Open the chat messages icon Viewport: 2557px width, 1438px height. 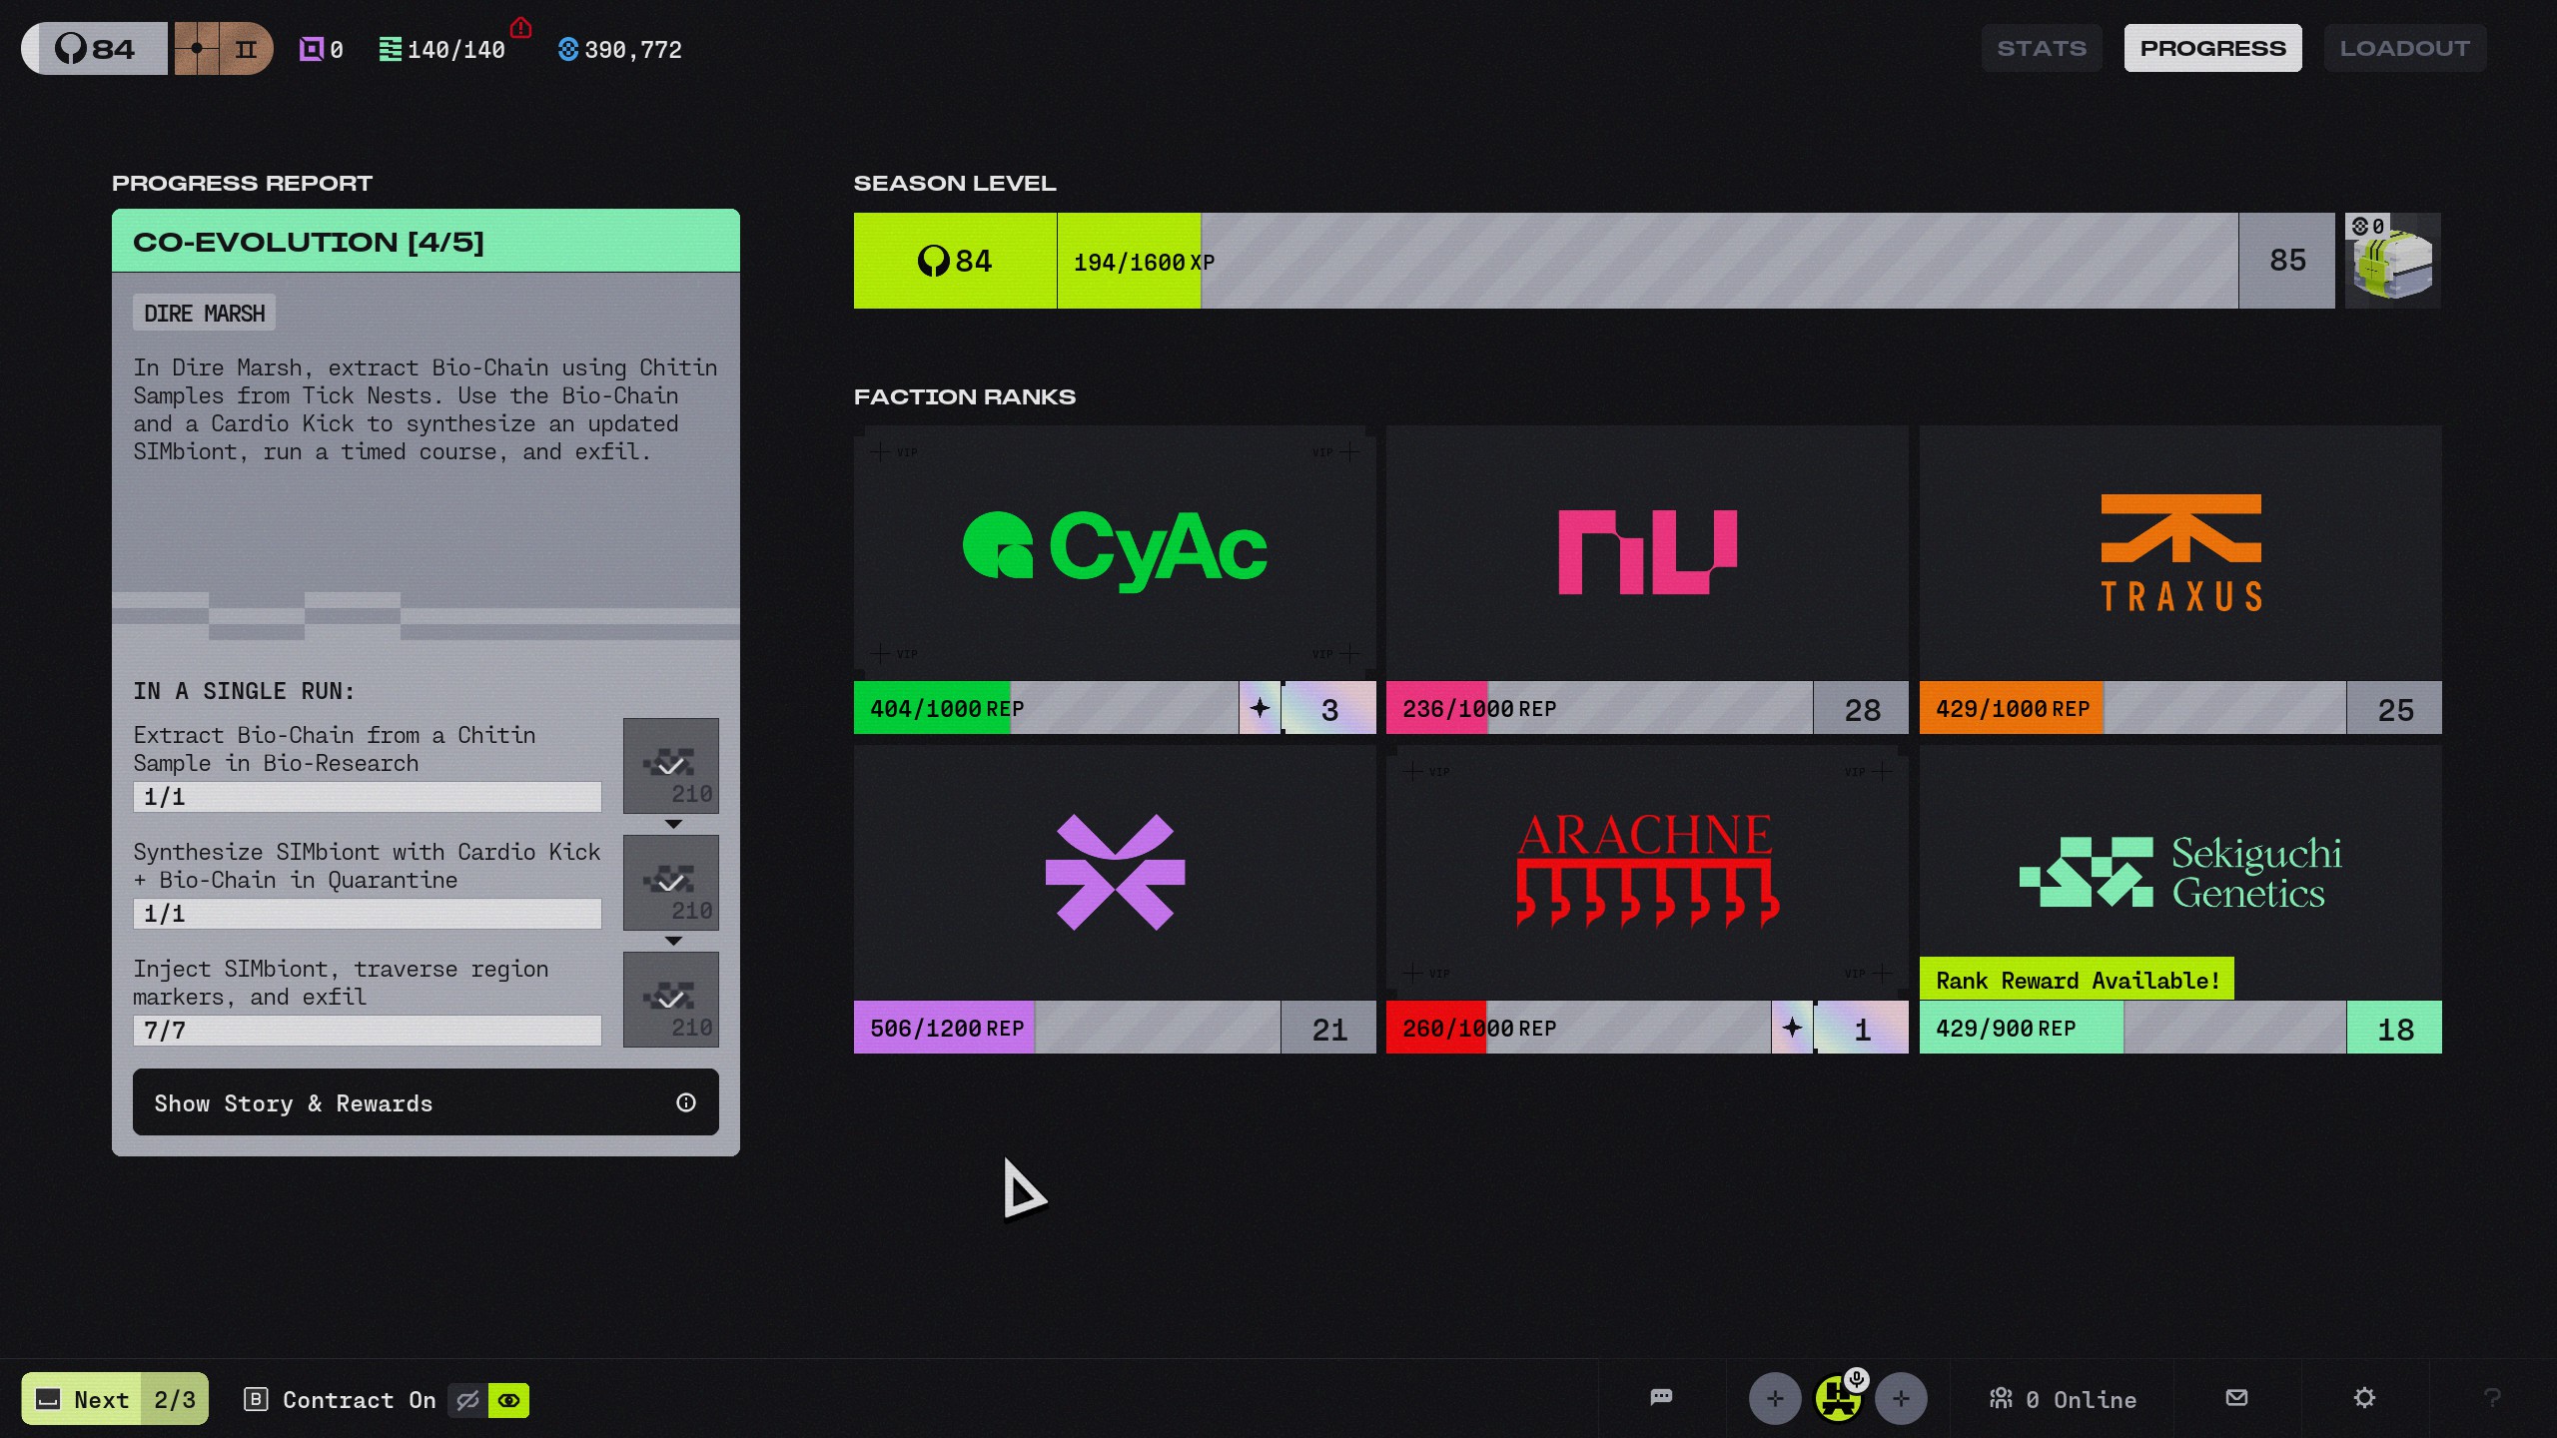[1661, 1398]
